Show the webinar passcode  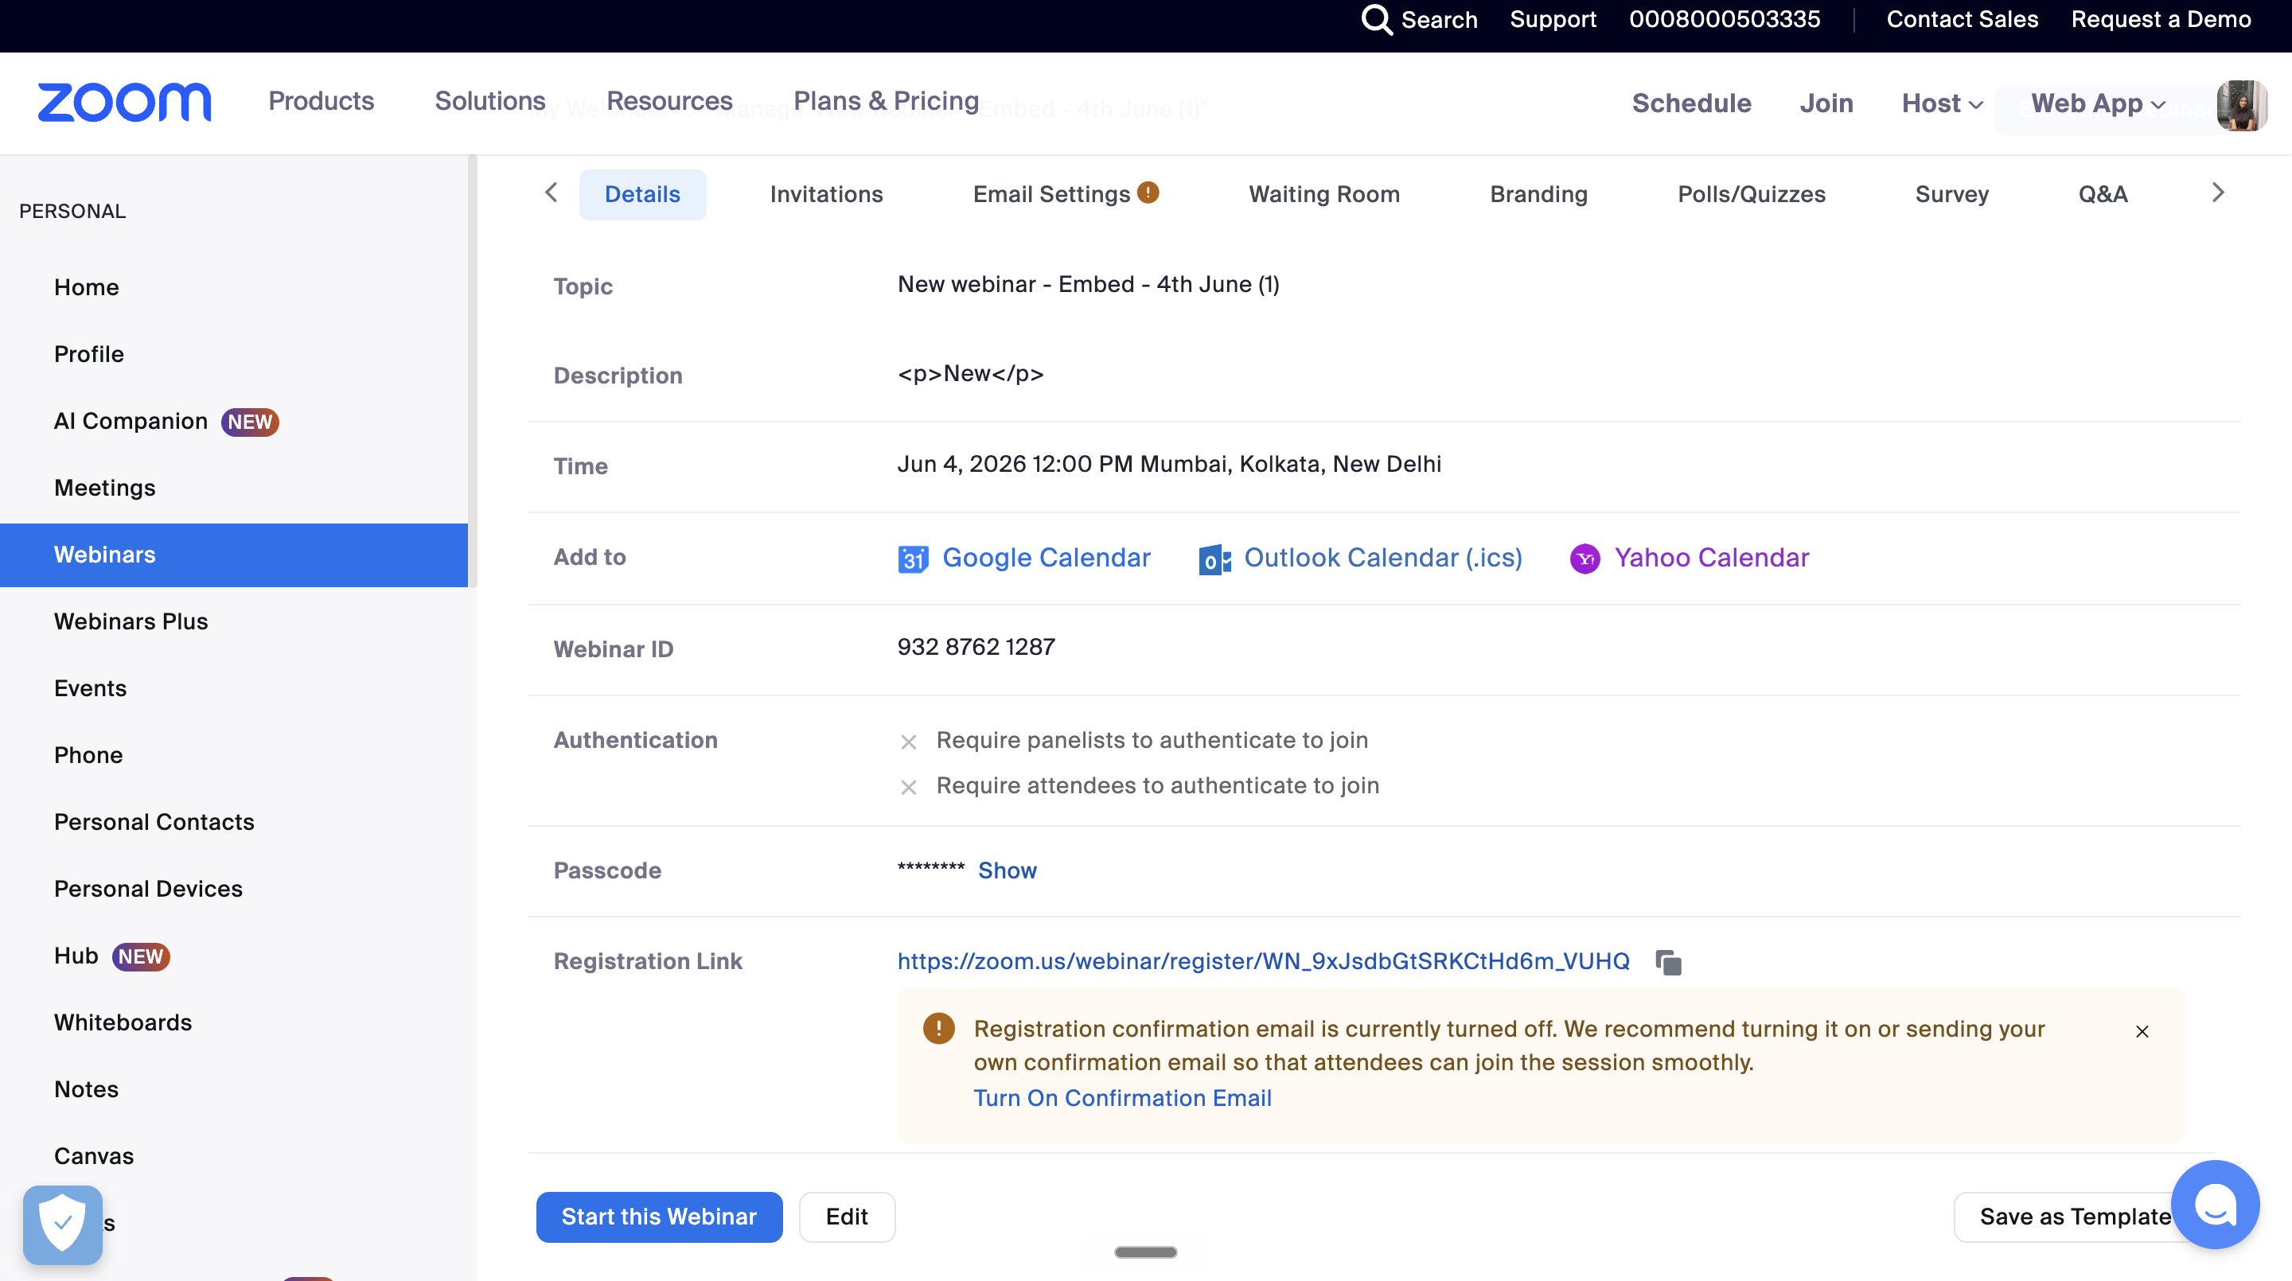pyautogui.click(x=1008, y=870)
